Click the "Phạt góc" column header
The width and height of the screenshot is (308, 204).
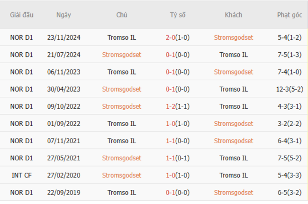click(290, 15)
